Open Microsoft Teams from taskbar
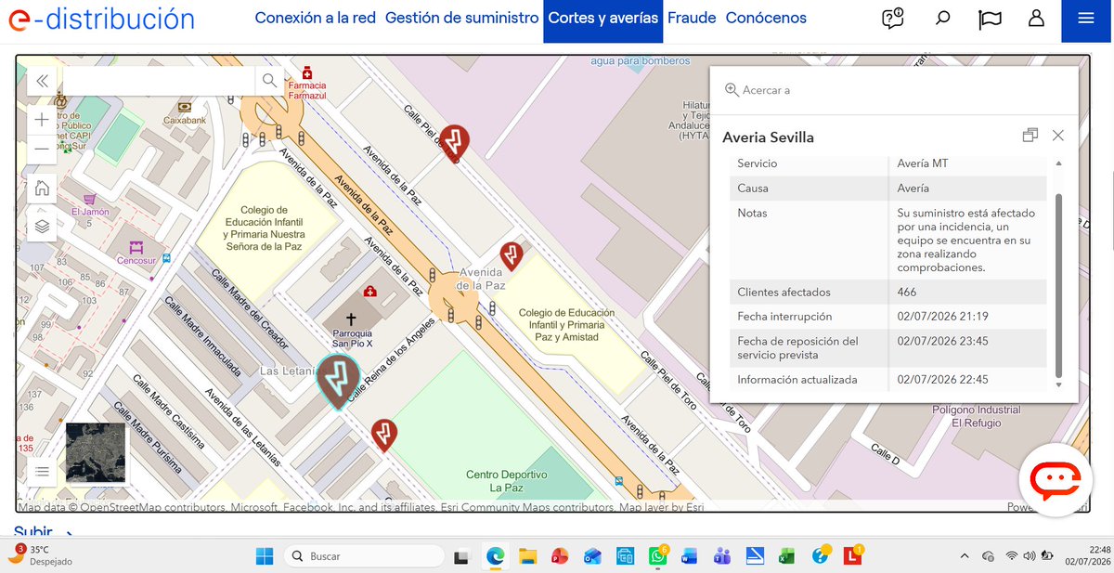1114x573 pixels. (721, 556)
